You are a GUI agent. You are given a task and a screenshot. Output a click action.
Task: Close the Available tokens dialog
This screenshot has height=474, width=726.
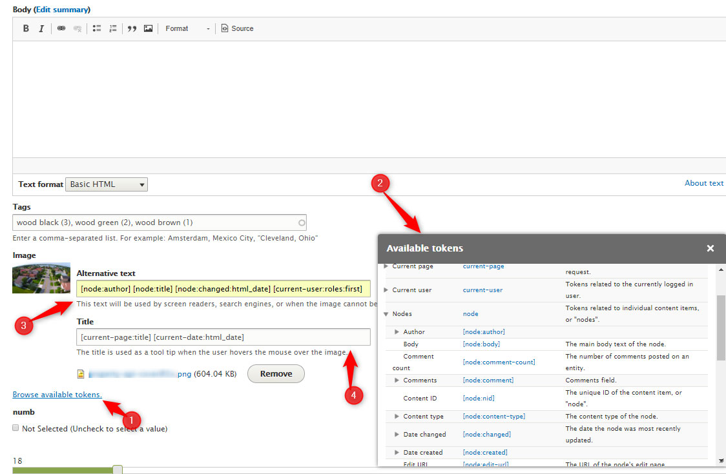pos(710,248)
